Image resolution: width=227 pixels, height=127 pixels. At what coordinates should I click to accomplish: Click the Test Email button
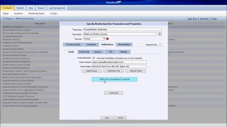pos(113,93)
